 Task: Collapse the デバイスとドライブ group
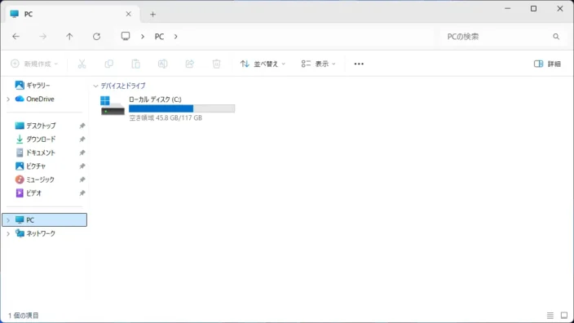tap(95, 86)
